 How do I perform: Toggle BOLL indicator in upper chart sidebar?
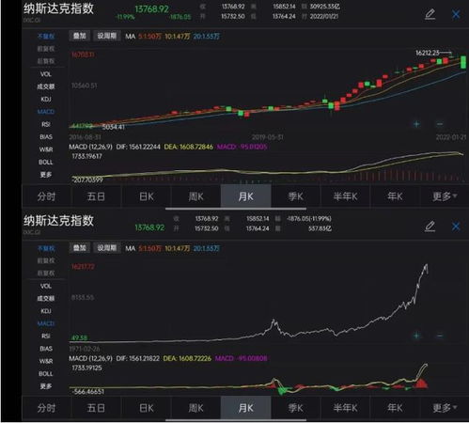46,162
